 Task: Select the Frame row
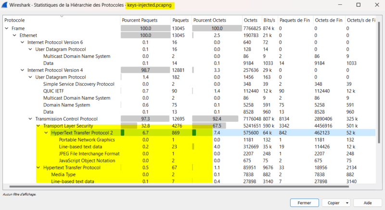tap(189, 28)
